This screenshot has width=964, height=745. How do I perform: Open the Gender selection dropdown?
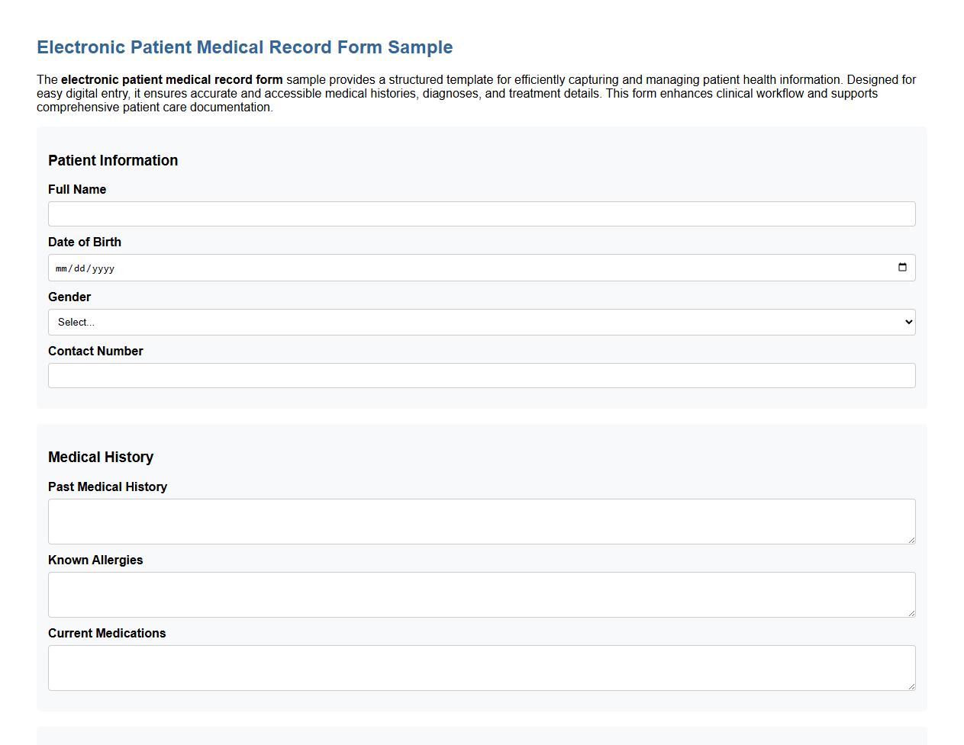[481, 322]
